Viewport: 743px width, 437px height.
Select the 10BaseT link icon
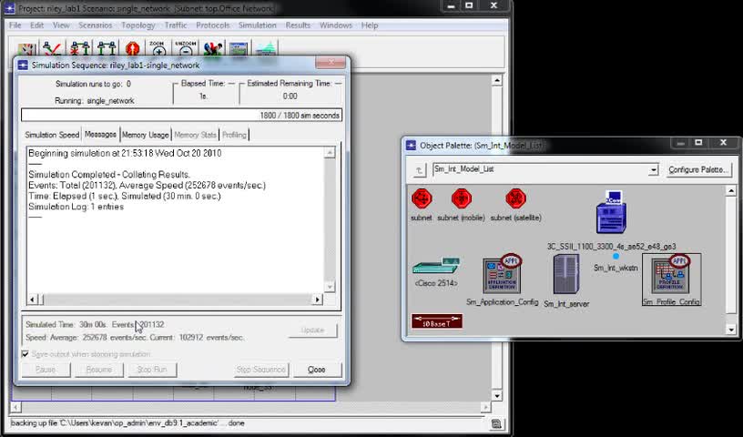point(437,321)
